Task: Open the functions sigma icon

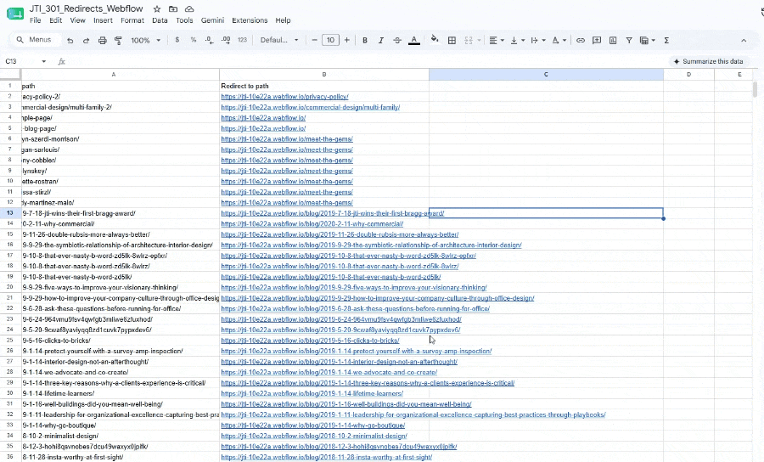Action: pyautogui.click(x=666, y=41)
